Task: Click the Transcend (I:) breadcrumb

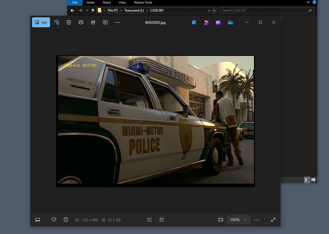Action: (x=134, y=10)
